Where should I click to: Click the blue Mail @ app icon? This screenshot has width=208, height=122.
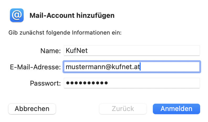tap(17, 15)
